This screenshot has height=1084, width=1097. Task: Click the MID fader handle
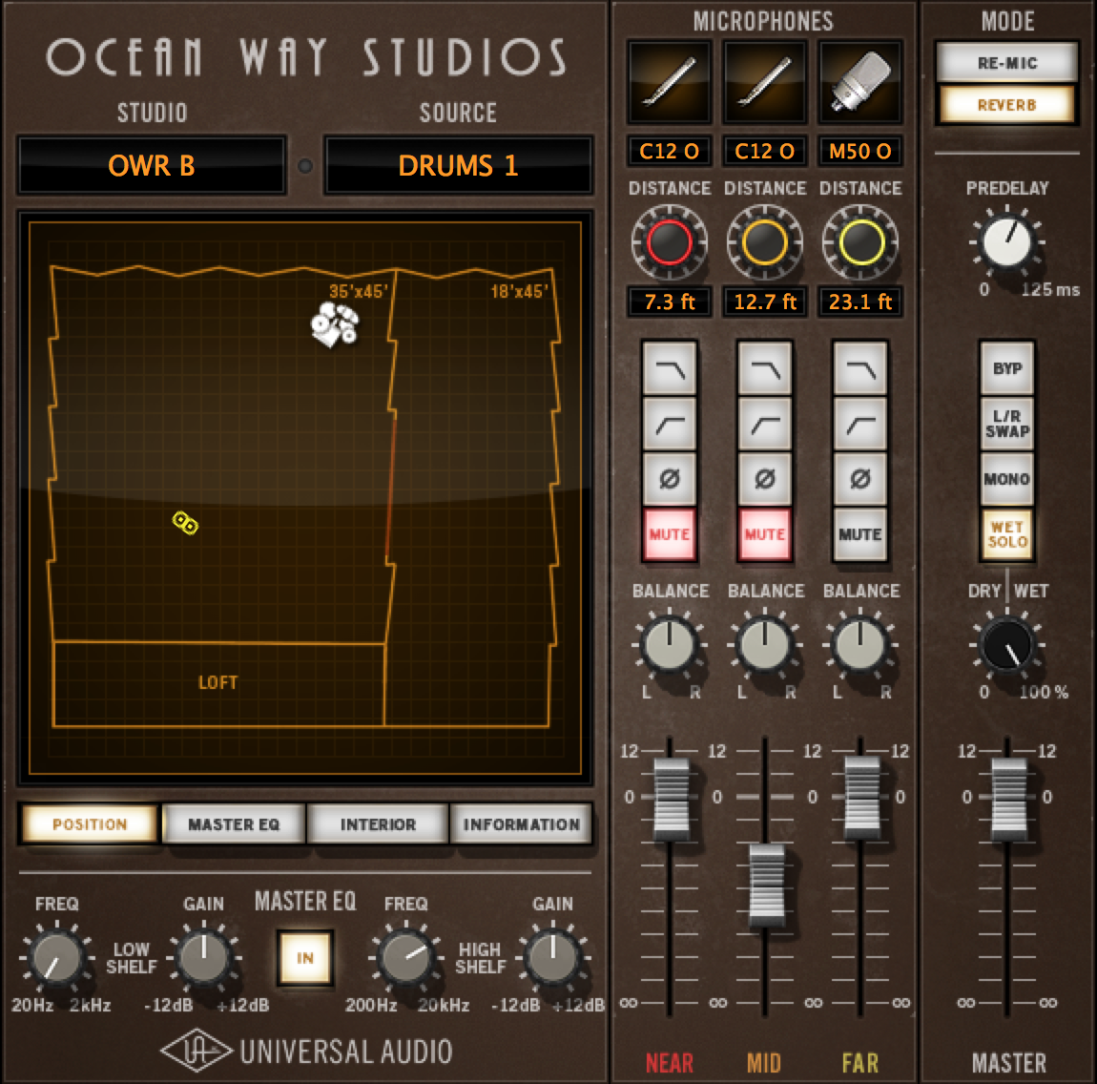click(x=767, y=885)
